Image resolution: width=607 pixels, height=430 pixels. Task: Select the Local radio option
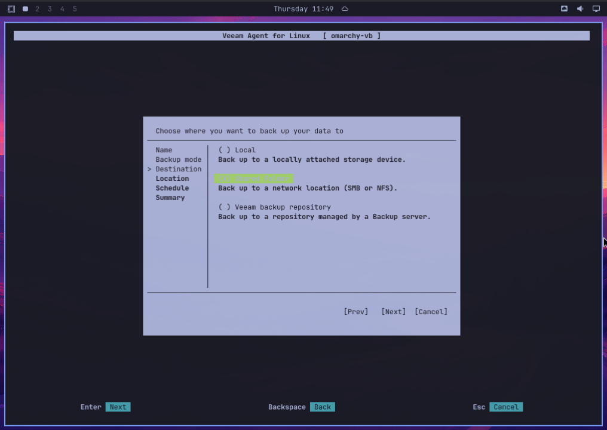click(x=237, y=150)
